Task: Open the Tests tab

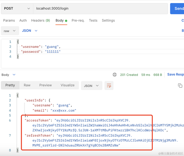Action: 93,21
